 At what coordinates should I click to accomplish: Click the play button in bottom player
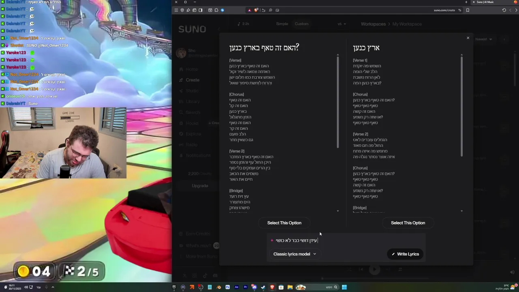pos(374,269)
